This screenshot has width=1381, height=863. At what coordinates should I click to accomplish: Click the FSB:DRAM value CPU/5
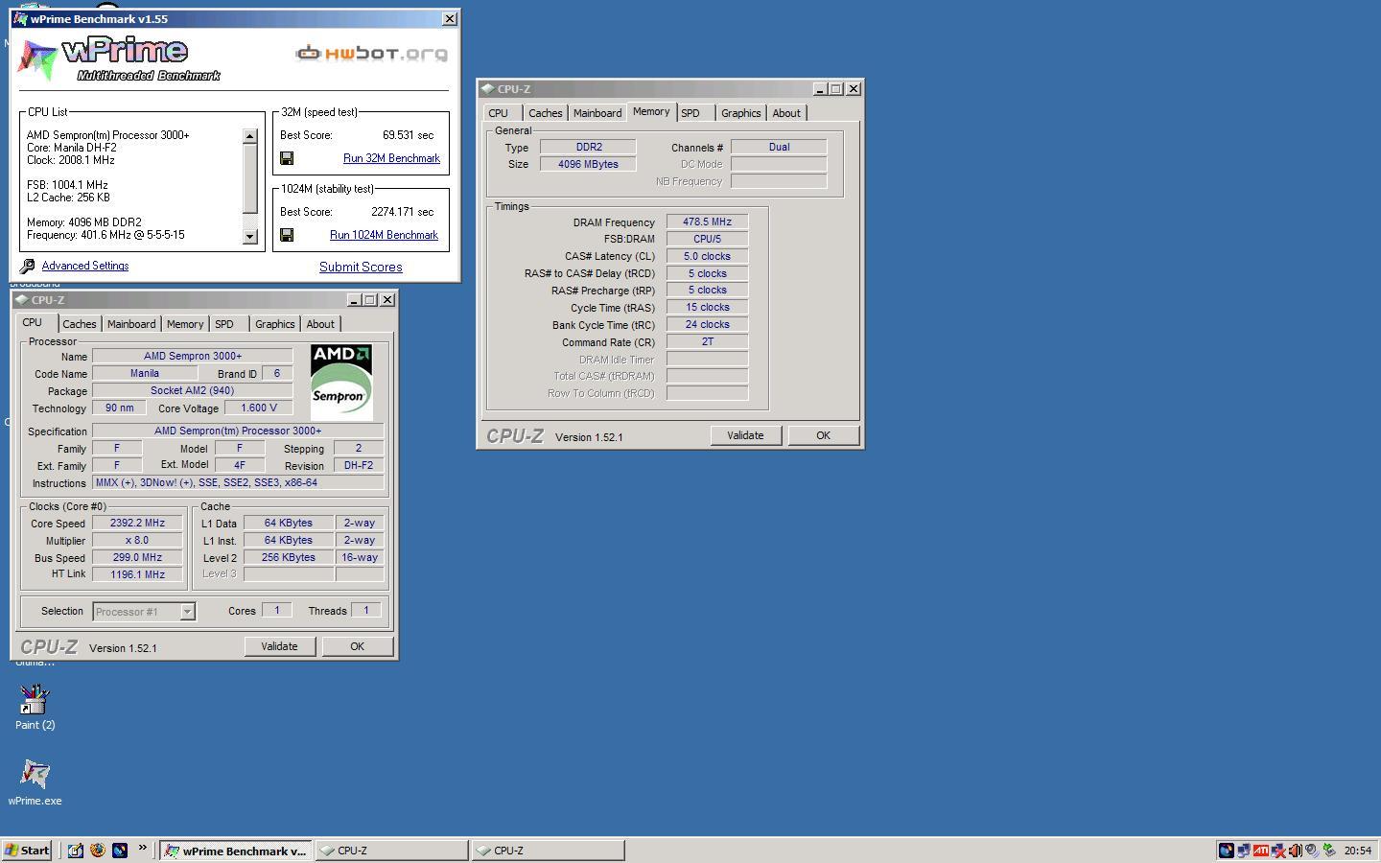[x=707, y=239]
